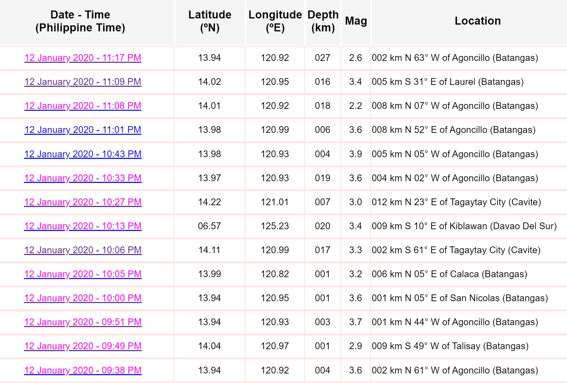Click the Date - Time column header

click(x=80, y=21)
